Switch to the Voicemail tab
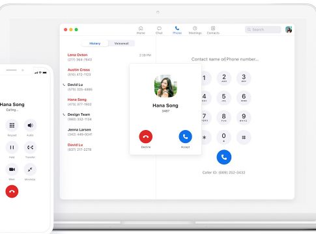The image size is (316, 234). pos(122,44)
